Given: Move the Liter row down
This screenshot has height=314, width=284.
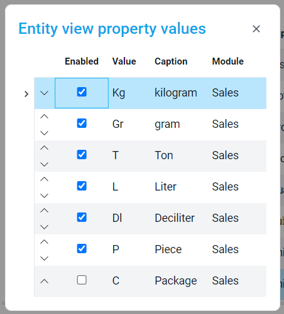Looking at the screenshot, I should point(44,196).
